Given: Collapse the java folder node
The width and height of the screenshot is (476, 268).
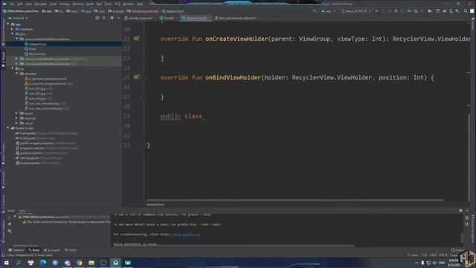Looking at the screenshot, I should click(x=12, y=34).
